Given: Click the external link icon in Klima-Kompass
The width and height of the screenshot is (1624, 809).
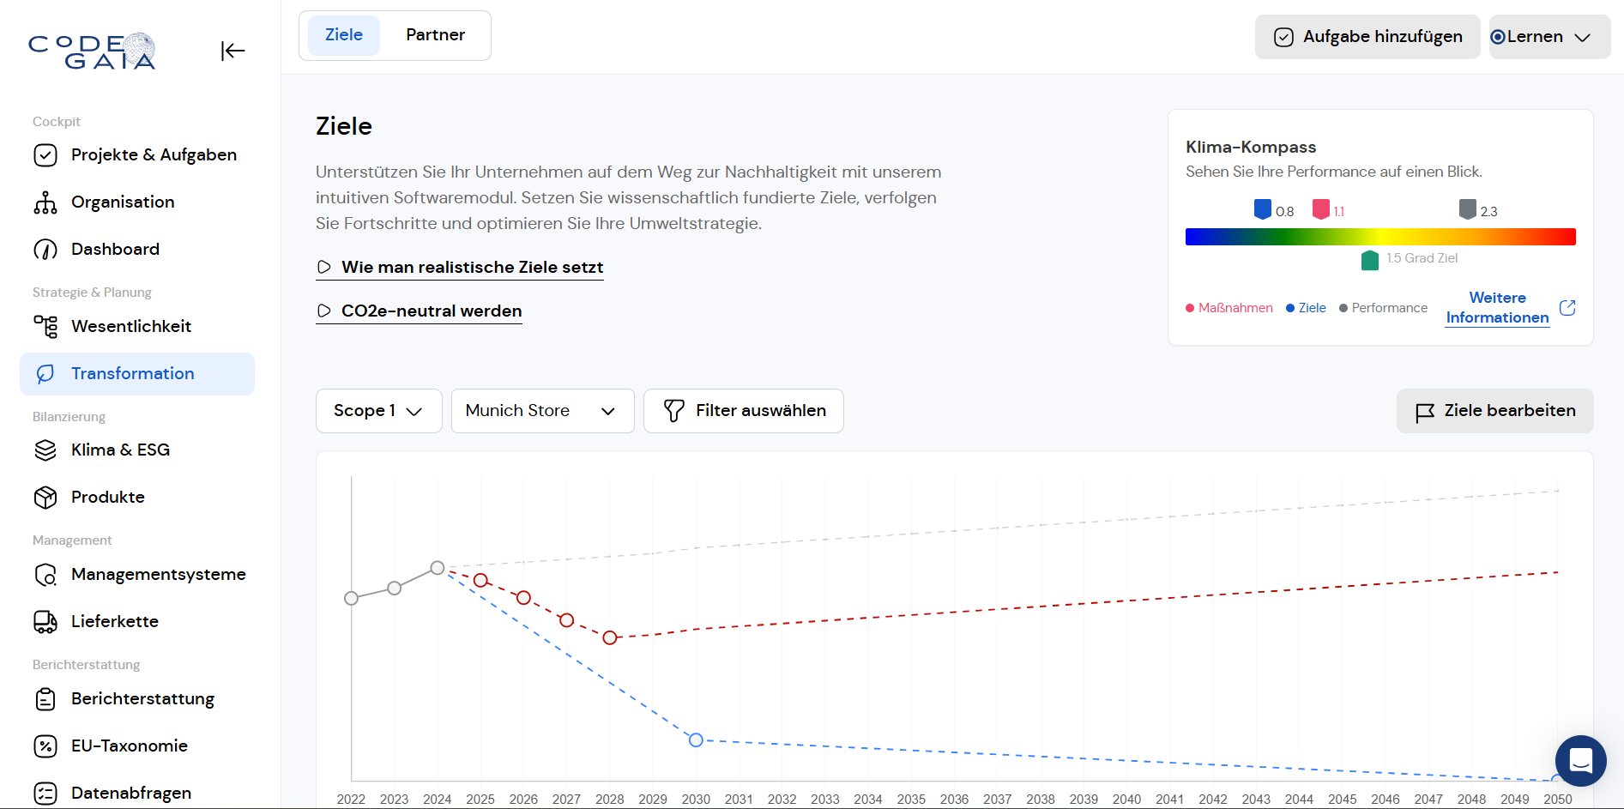Looking at the screenshot, I should tap(1567, 308).
